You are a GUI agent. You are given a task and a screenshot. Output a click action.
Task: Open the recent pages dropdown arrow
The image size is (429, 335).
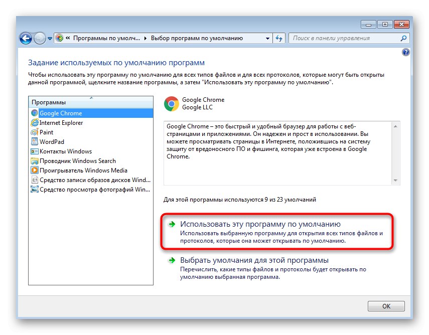(50, 39)
